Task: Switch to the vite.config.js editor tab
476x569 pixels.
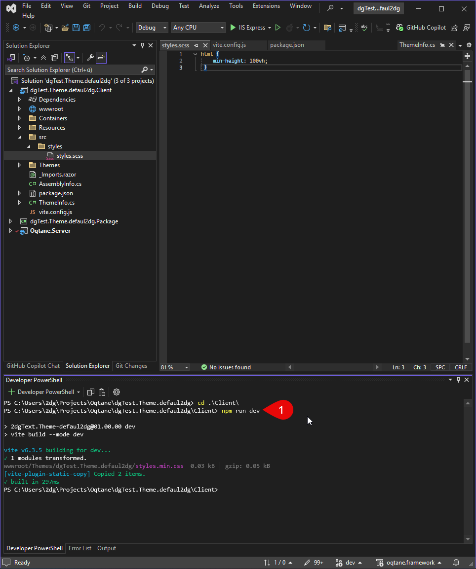Action: (x=229, y=45)
